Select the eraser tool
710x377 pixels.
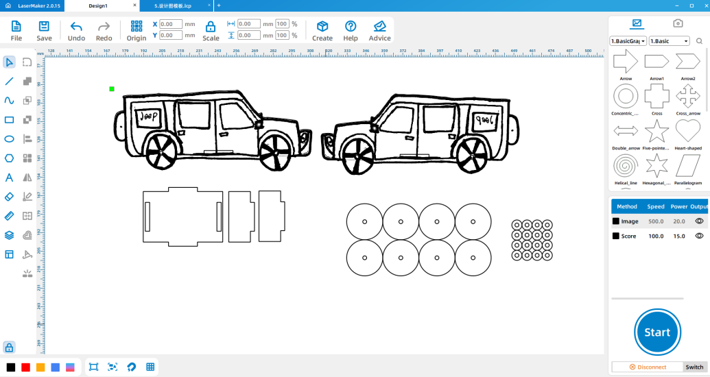9,197
